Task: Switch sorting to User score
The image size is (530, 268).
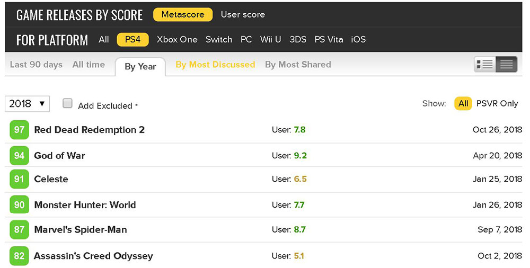Action: [243, 14]
